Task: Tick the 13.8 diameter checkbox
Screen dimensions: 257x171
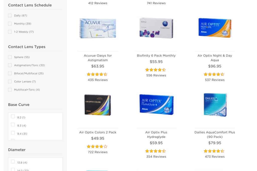Action: pos(13,161)
